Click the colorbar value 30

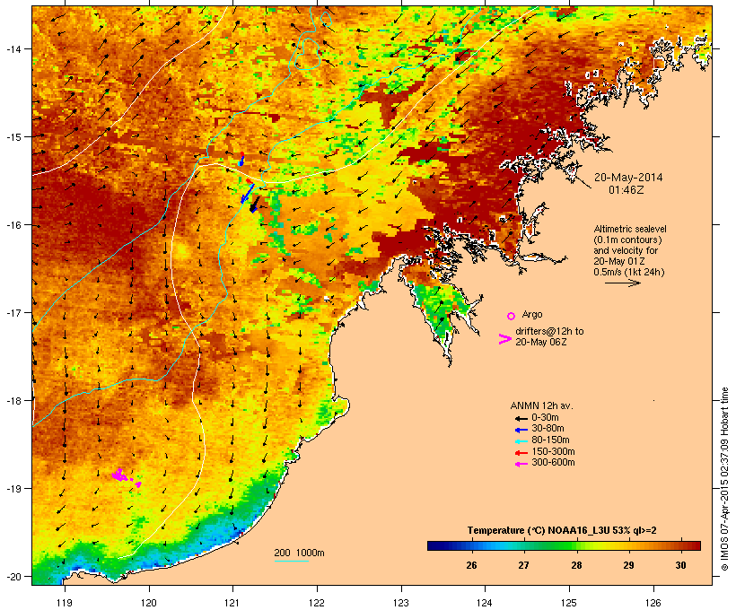(x=680, y=565)
